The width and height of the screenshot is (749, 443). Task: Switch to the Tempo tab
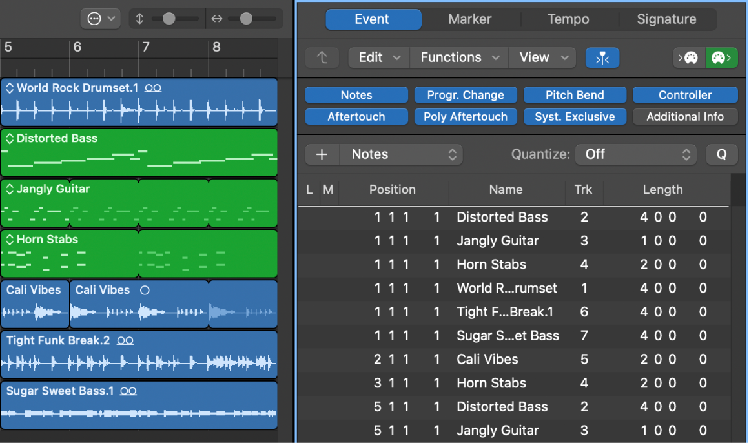[569, 19]
